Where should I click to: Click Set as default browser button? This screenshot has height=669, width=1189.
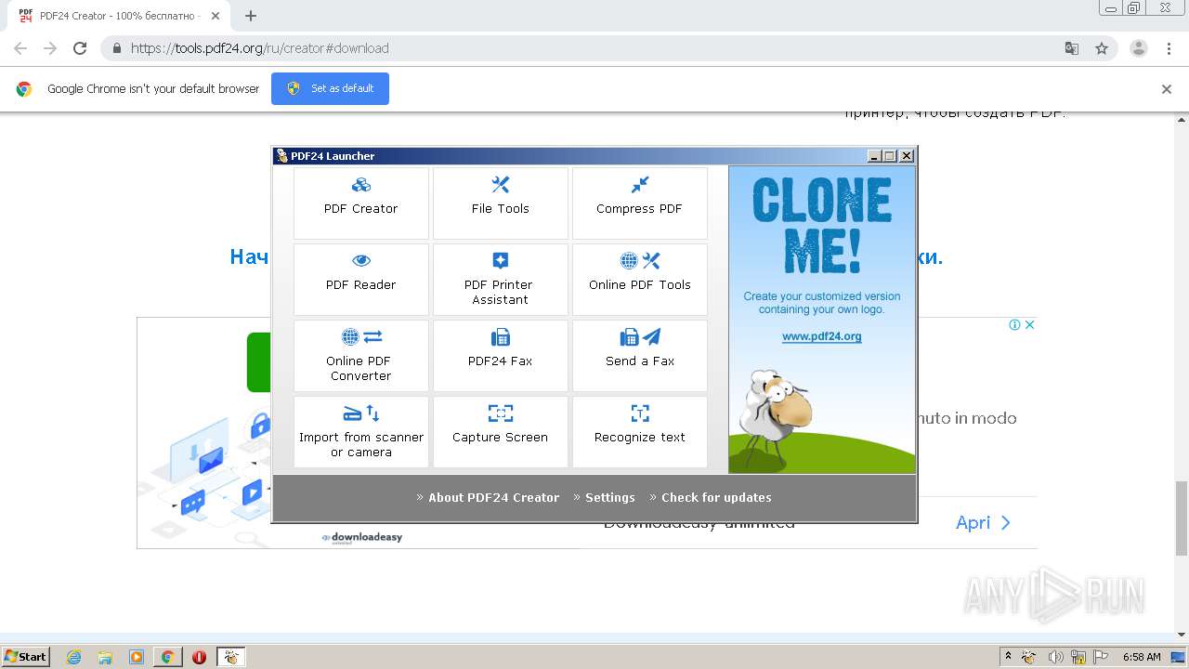point(330,88)
